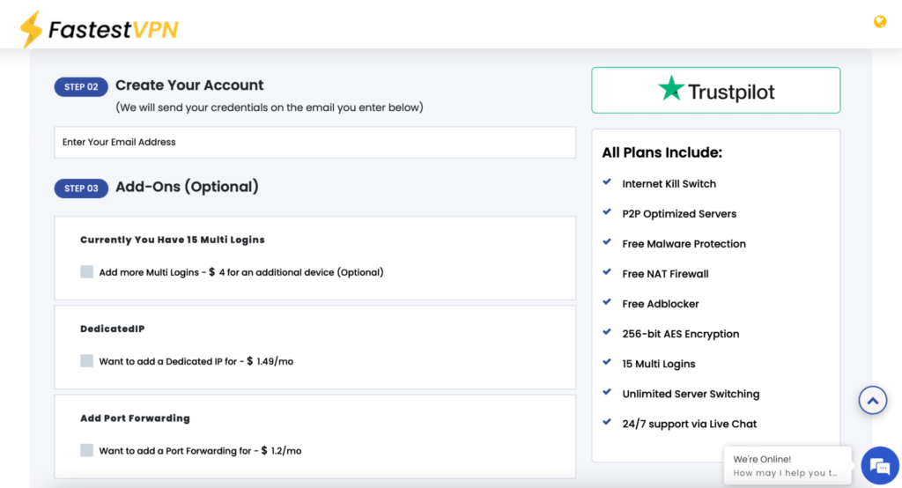The height and width of the screenshot is (488, 902).
Task: Focus the Enter Your Email Address field
Action: pos(314,142)
